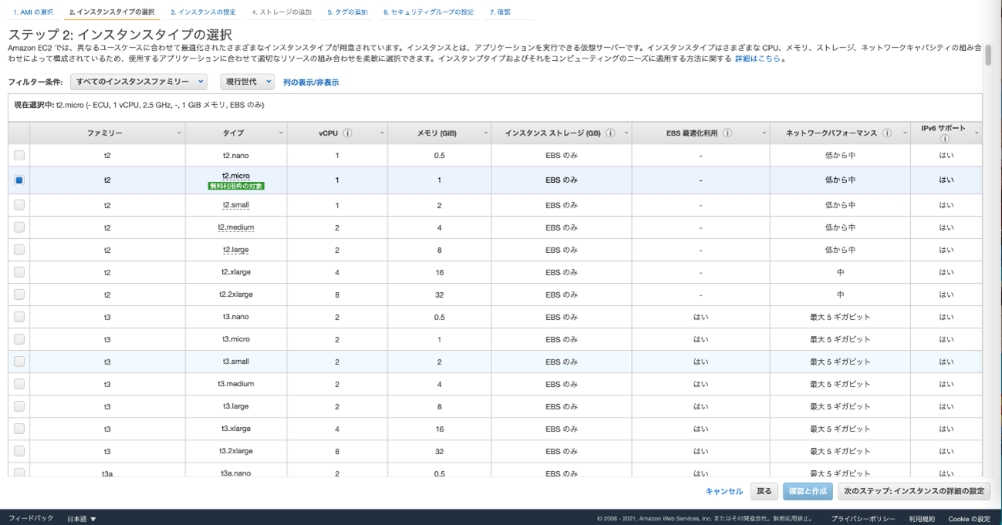Go to 6. セキュリティグループの設定 step tab
Image resolution: width=1002 pixels, height=525 pixels.
(x=428, y=12)
